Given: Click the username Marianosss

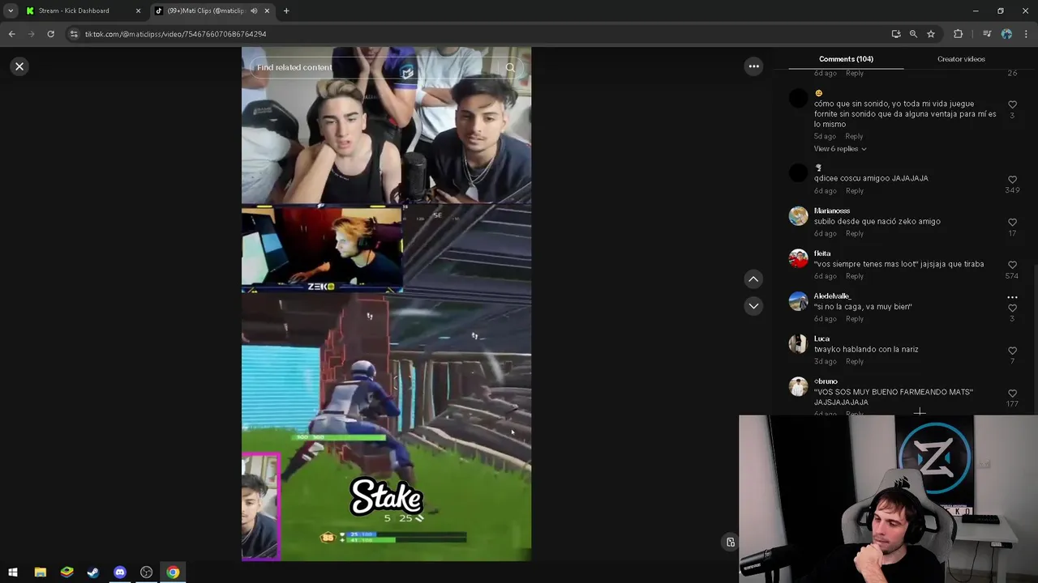Looking at the screenshot, I should click(x=832, y=211).
